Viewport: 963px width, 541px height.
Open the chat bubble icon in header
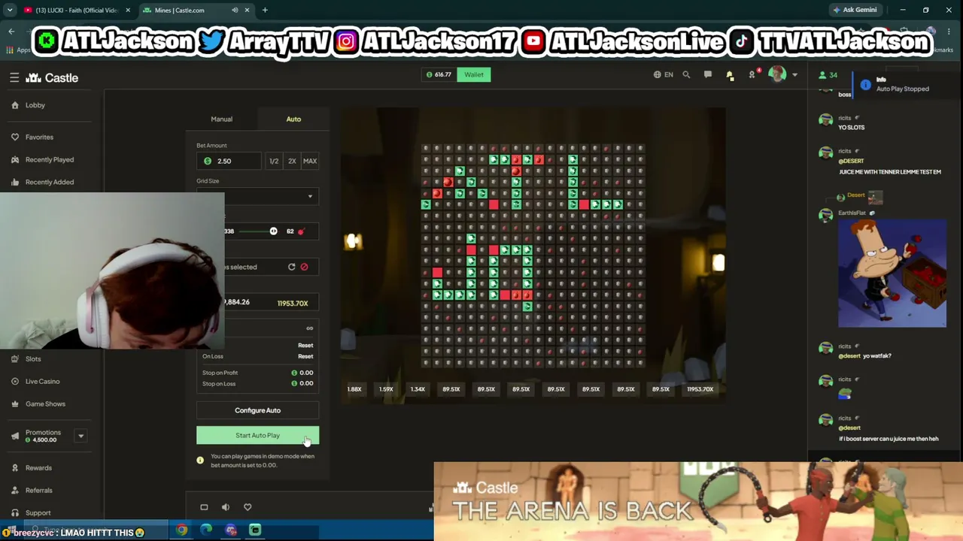point(708,74)
